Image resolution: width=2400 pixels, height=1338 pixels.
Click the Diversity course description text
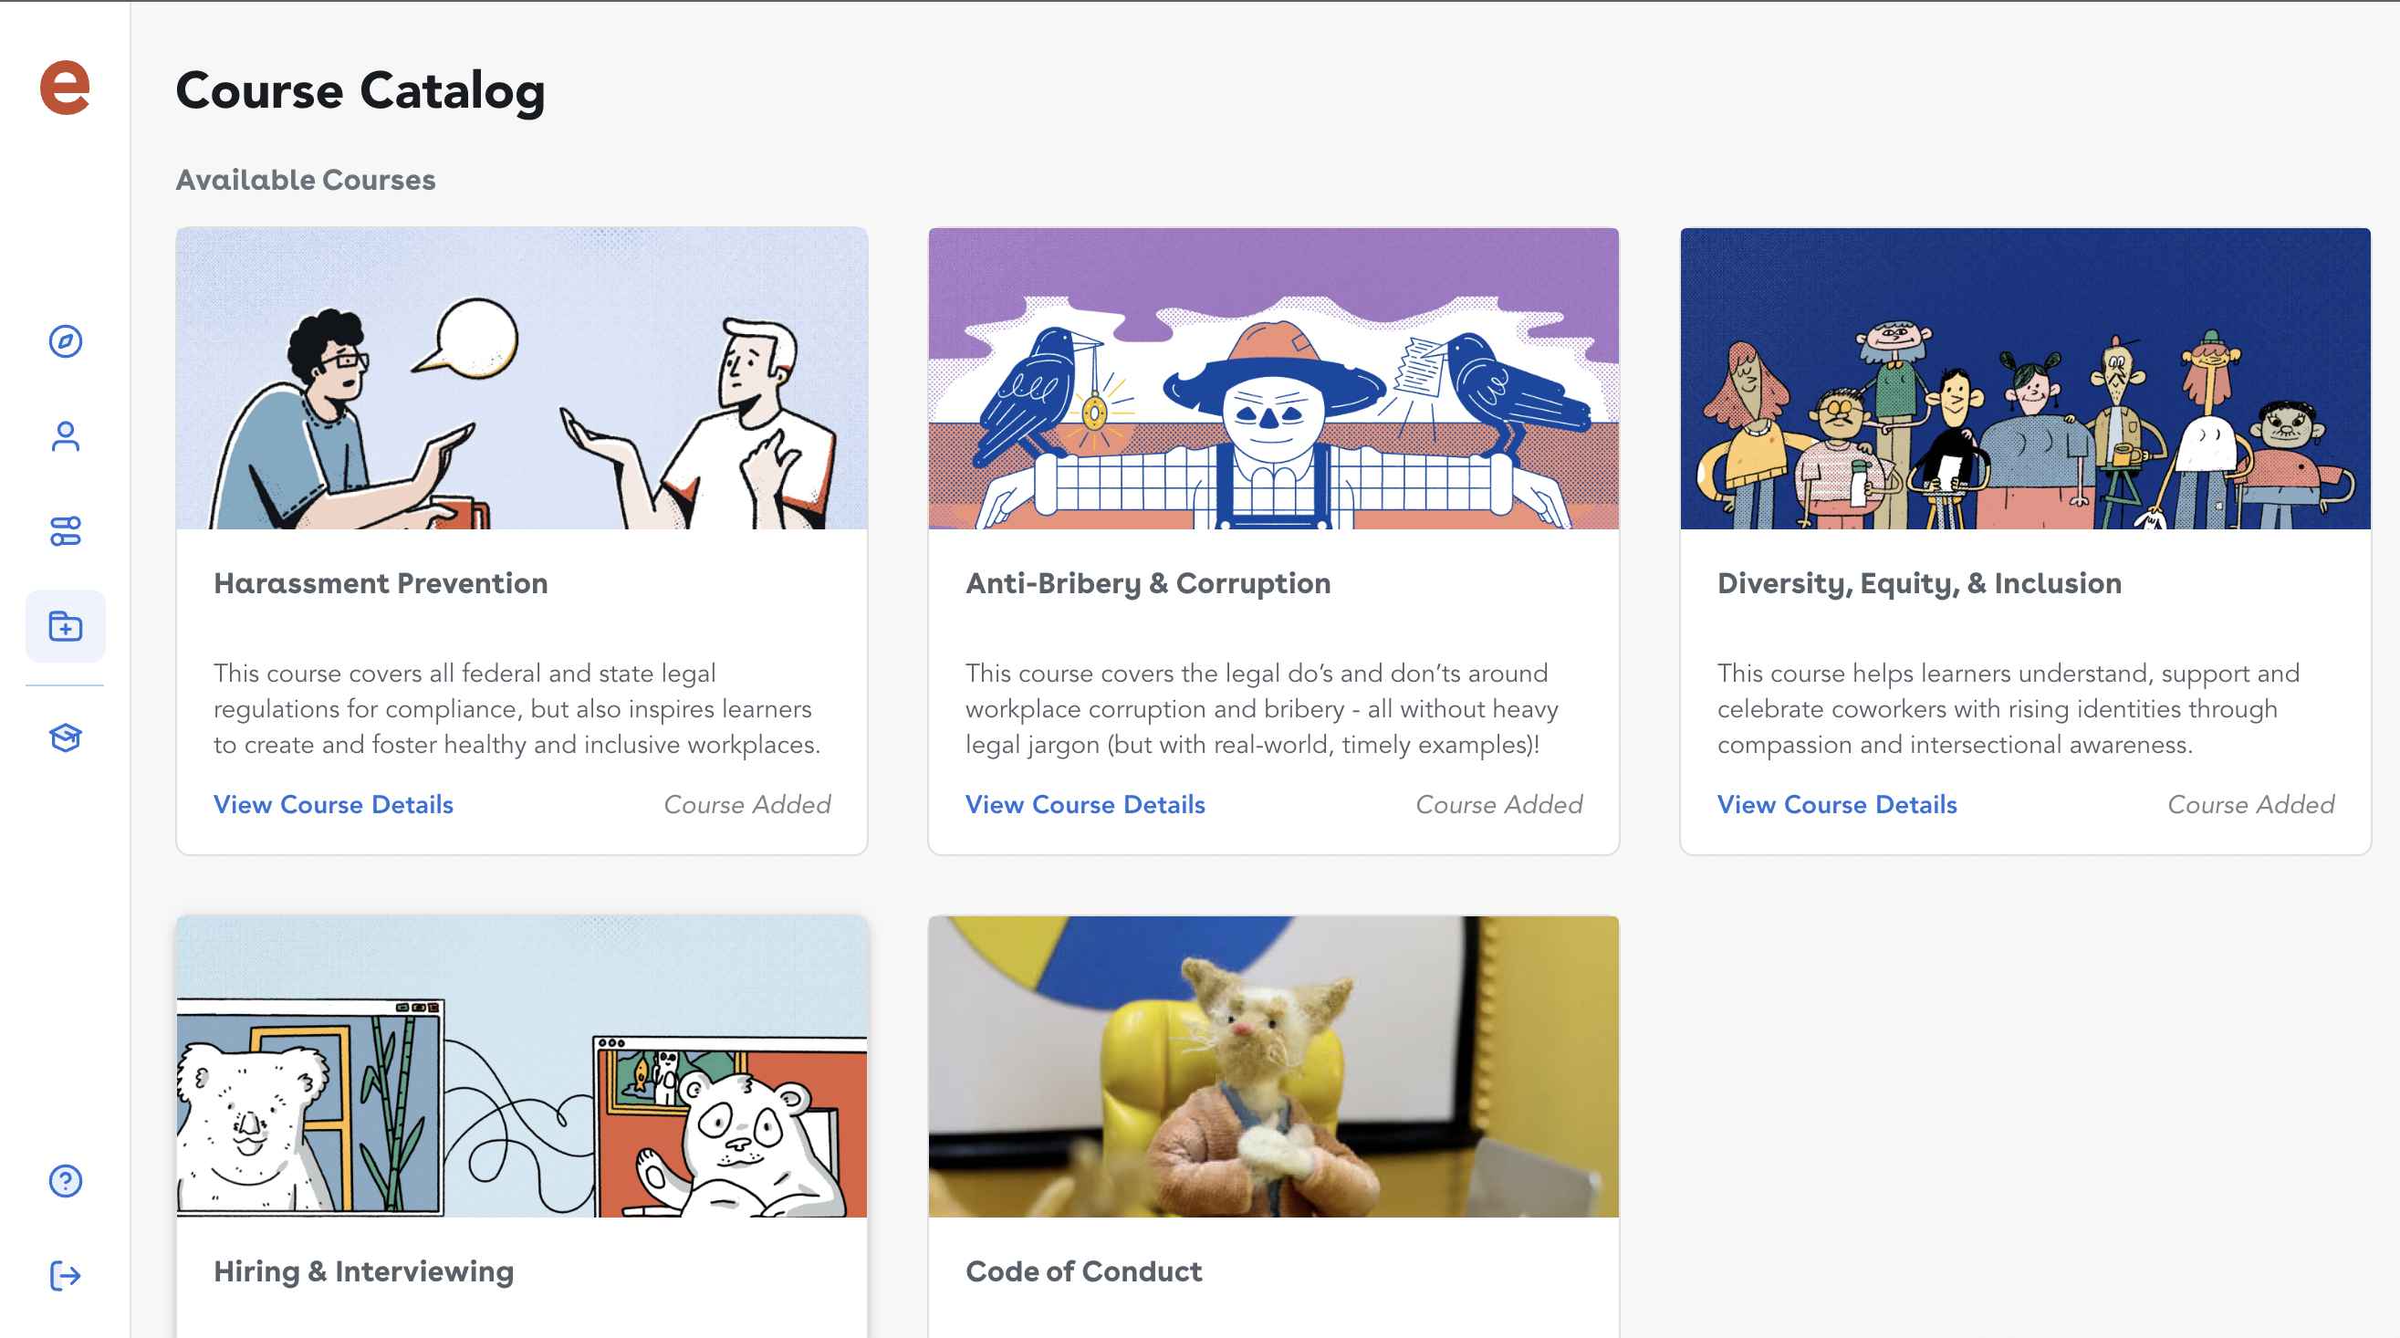2009,709
